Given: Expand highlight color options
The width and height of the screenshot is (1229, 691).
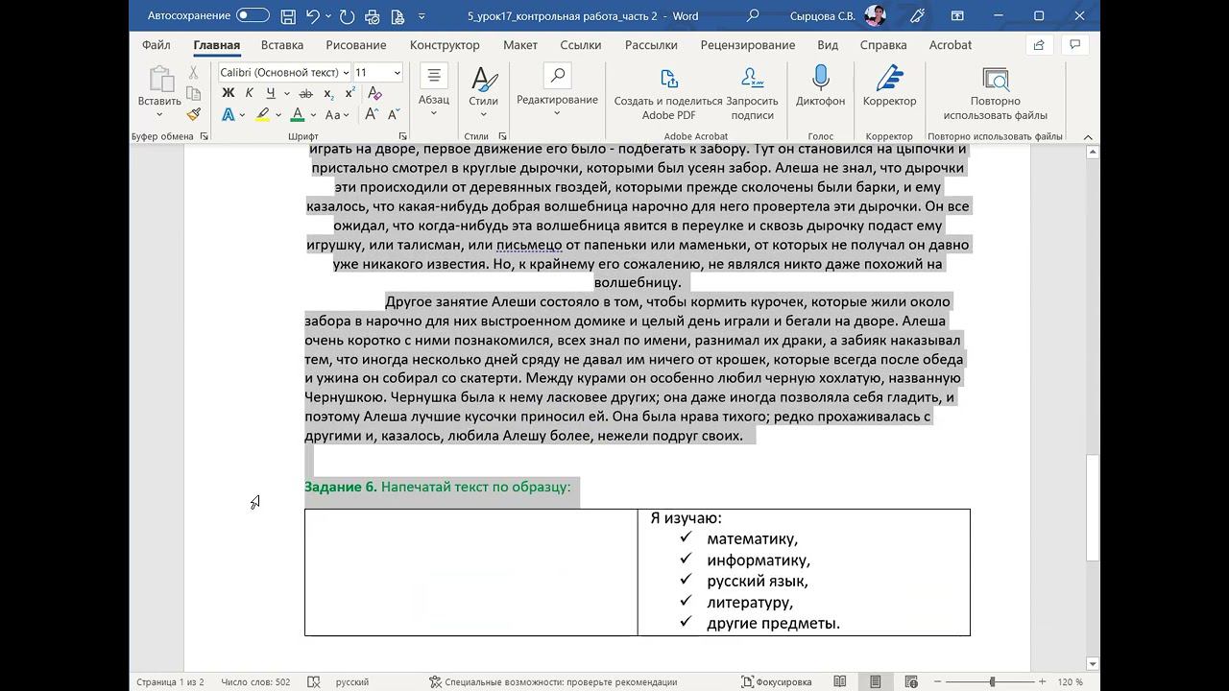Looking at the screenshot, I should (278, 115).
